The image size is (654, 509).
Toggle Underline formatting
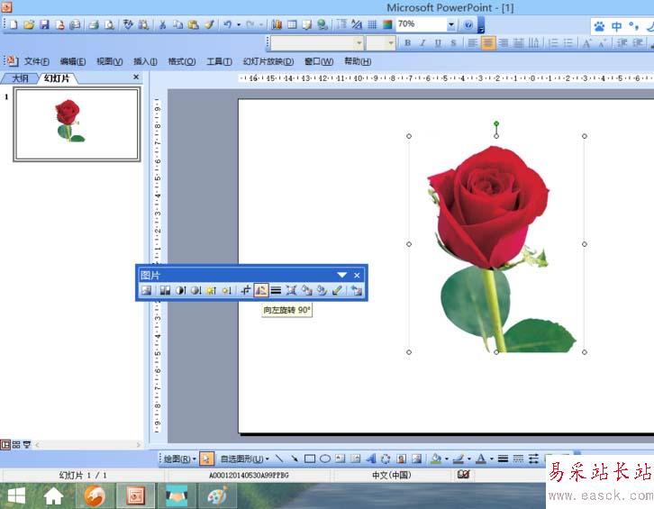coord(438,42)
